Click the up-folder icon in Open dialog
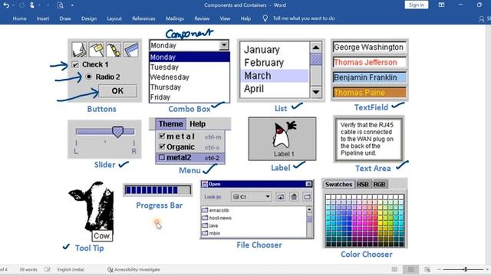The width and height of the screenshot is (491, 276). tap(281, 196)
